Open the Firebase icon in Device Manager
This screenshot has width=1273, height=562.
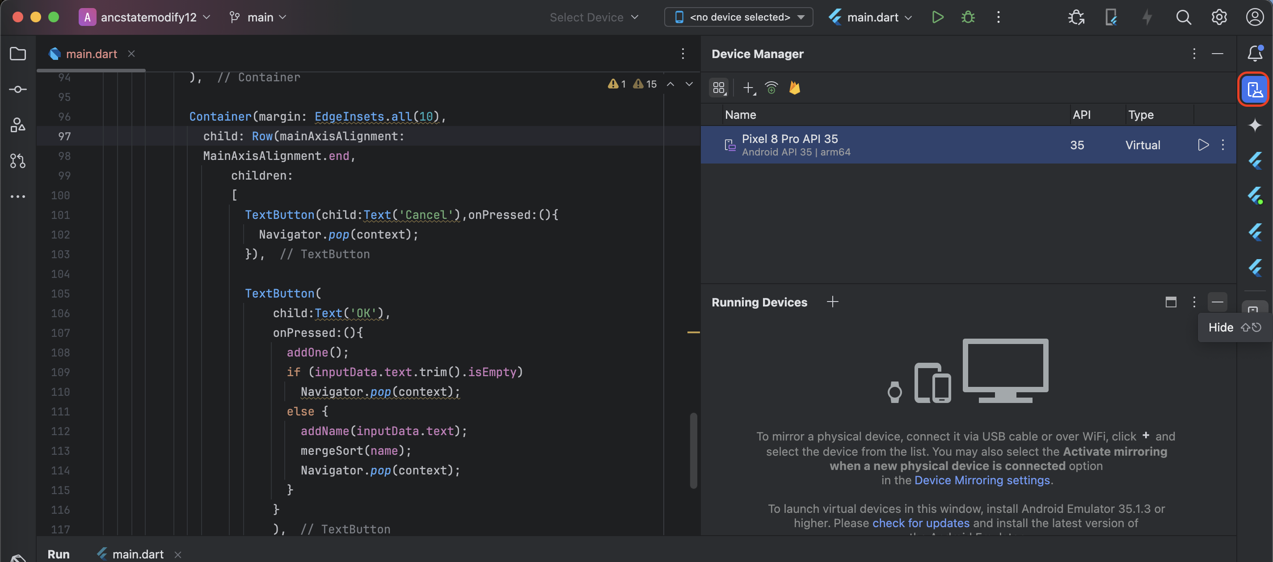pyautogui.click(x=794, y=88)
